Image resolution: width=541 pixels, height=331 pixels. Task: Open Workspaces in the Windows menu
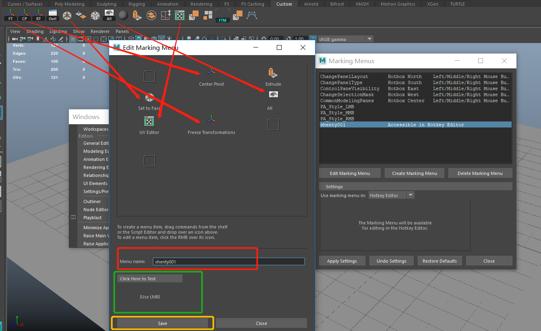pyautogui.click(x=93, y=129)
